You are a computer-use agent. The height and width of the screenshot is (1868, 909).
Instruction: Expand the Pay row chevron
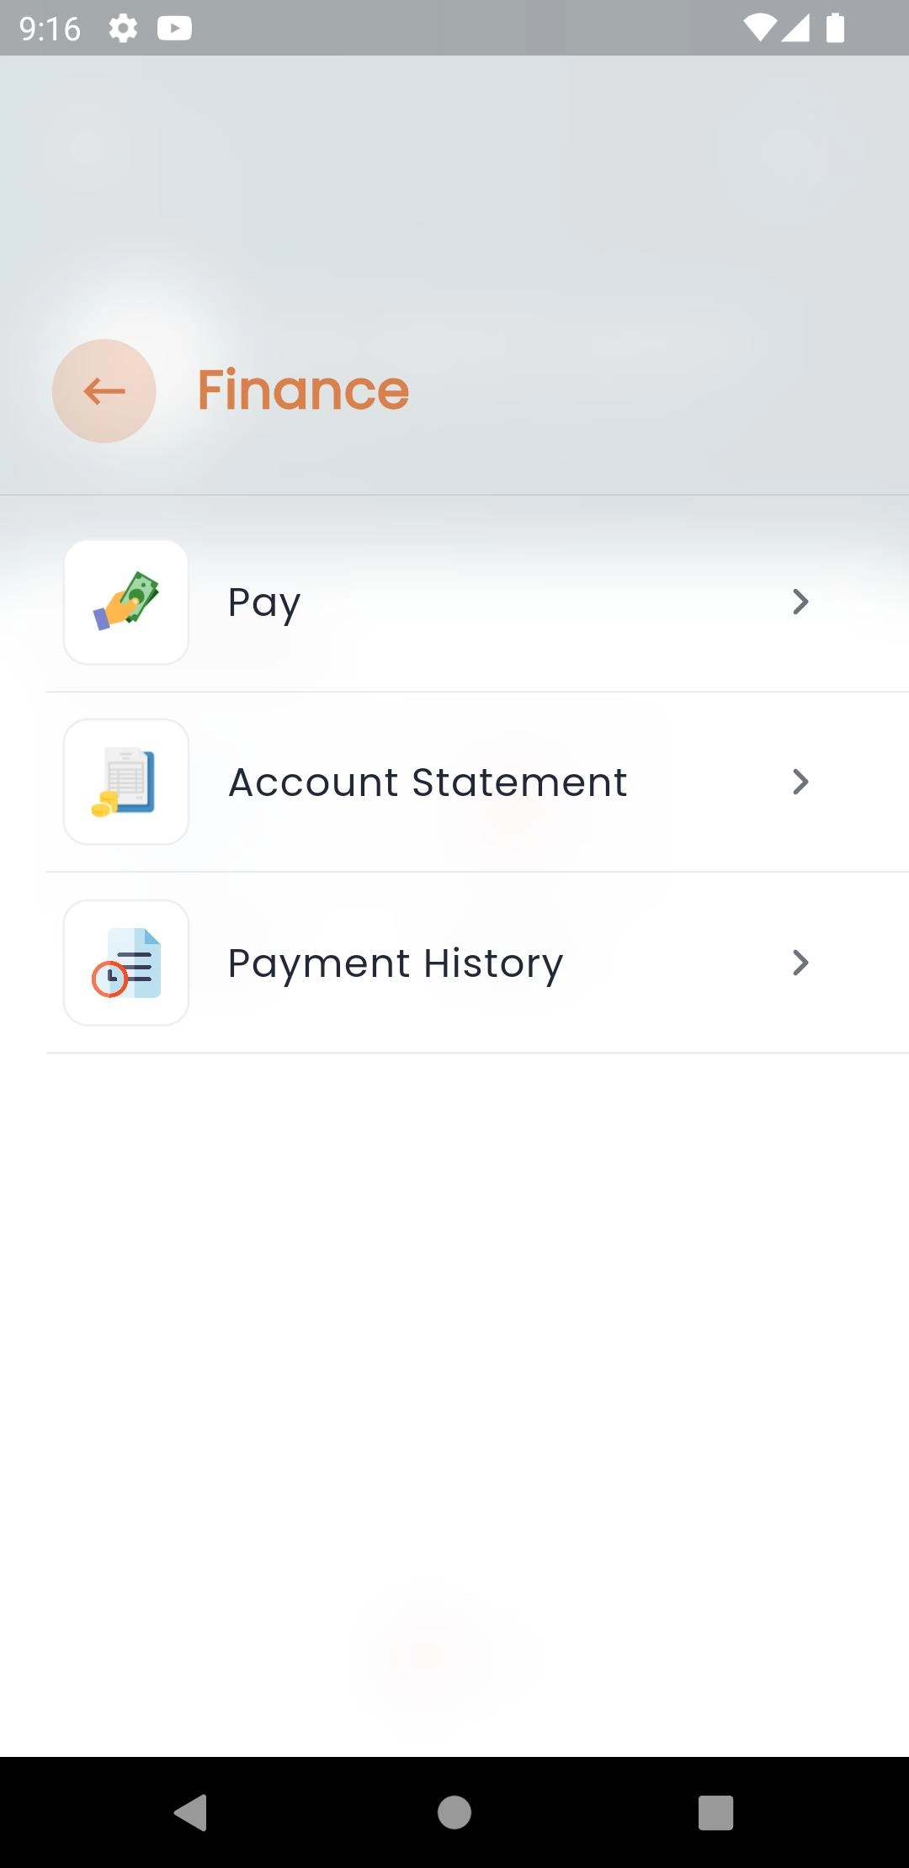(x=800, y=602)
